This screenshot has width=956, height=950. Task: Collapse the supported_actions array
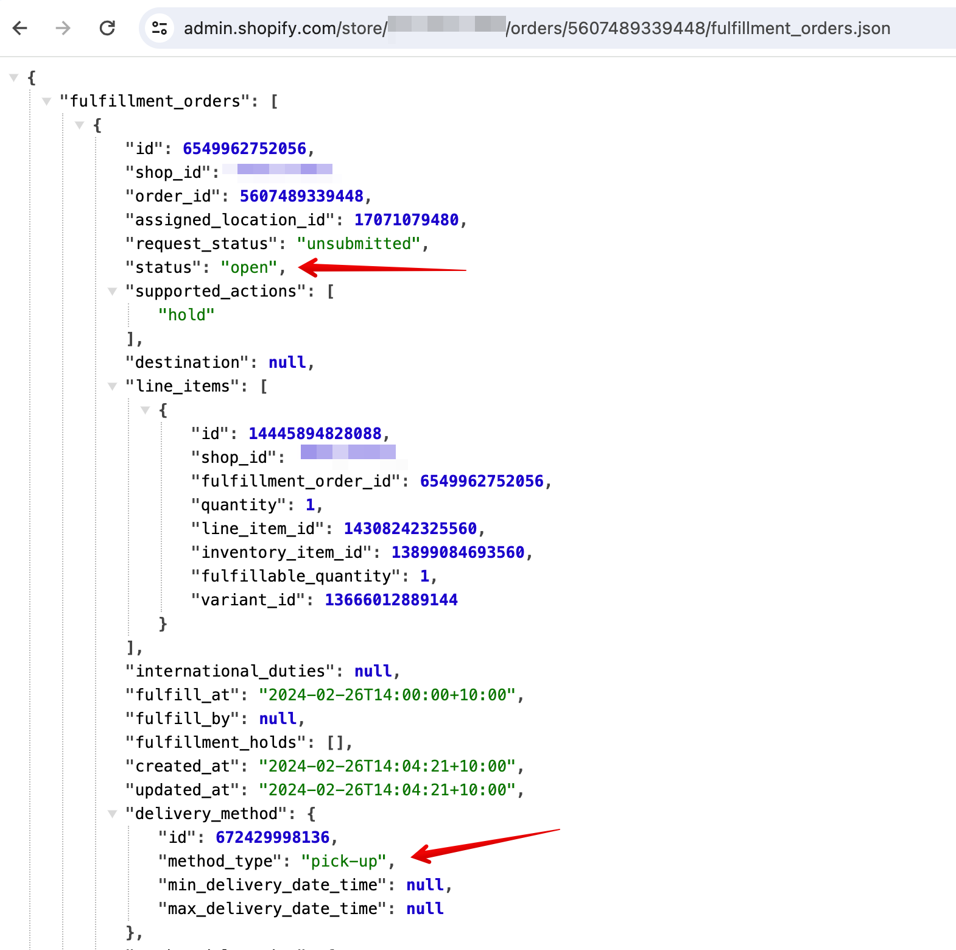[x=113, y=291]
